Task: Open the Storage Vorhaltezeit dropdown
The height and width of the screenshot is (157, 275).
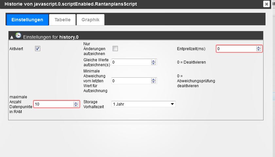Action: [x=143, y=104]
